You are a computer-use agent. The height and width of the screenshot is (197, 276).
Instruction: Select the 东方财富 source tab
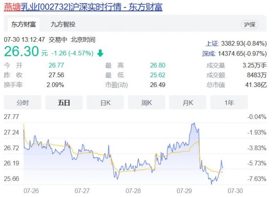click(x=24, y=24)
